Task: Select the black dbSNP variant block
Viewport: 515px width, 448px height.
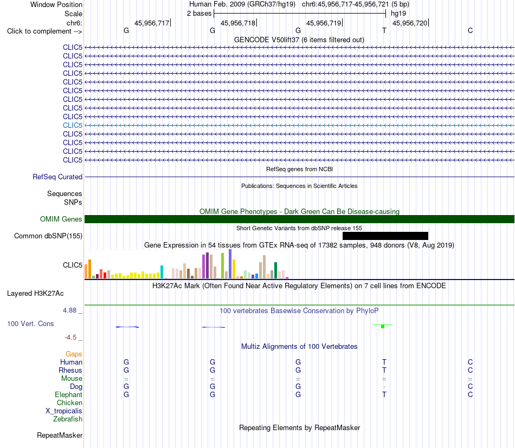Action: click(385, 236)
